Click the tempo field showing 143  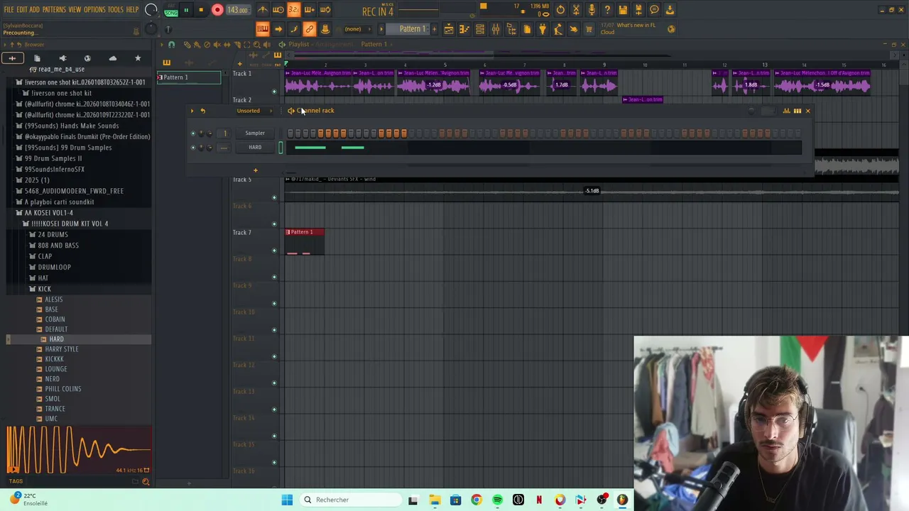[238, 10]
